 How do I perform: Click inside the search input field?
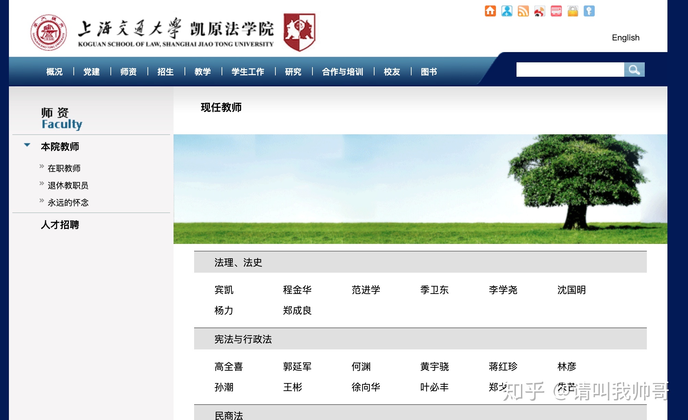click(569, 70)
